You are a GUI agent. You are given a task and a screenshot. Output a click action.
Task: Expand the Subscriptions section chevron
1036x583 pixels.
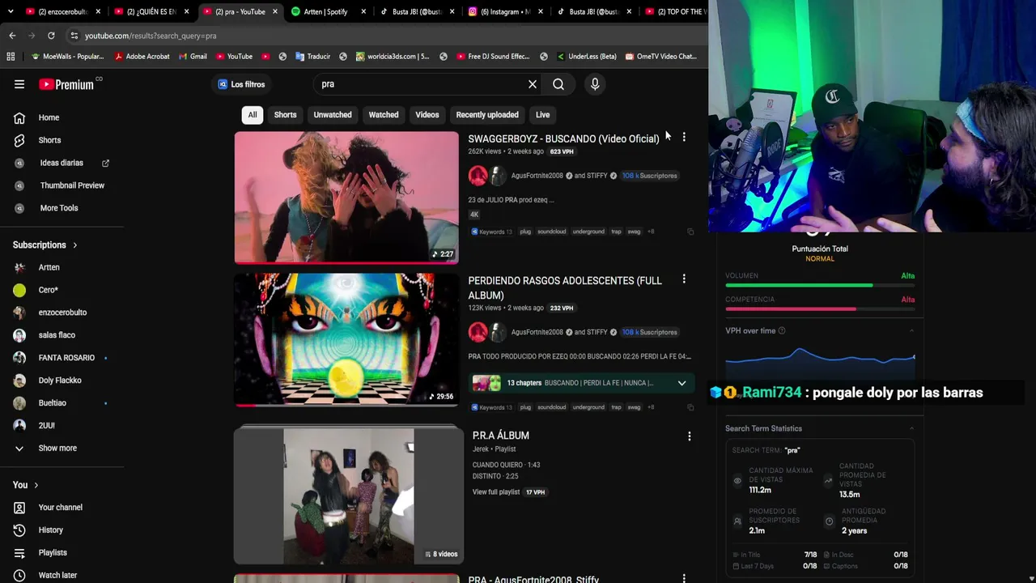[75, 245]
